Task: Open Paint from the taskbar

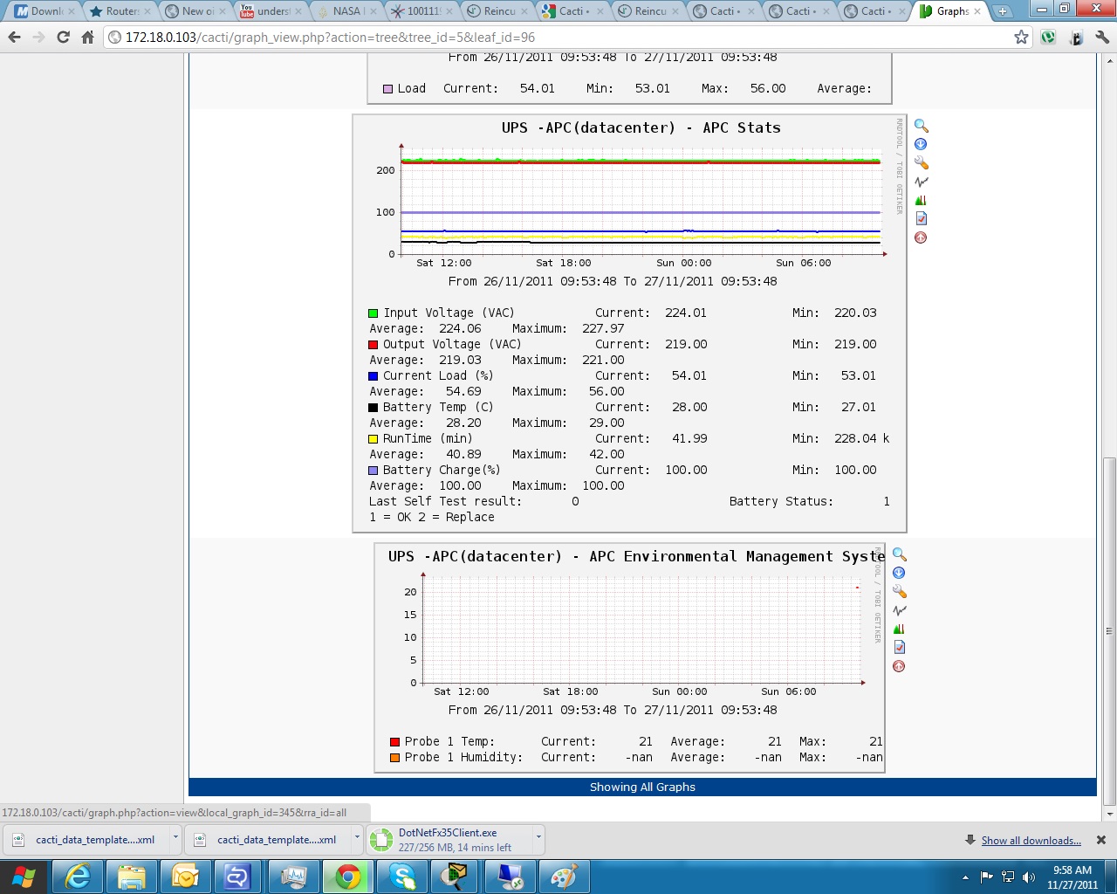Action: pyautogui.click(x=563, y=877)
